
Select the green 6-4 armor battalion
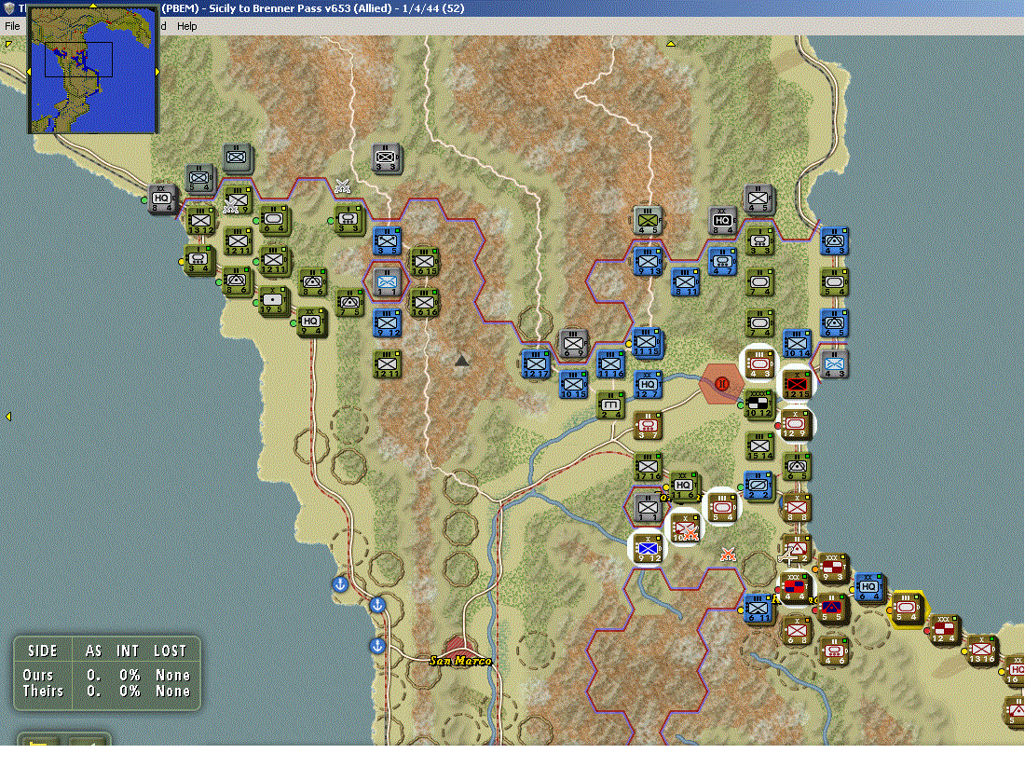tap(274, 220)
